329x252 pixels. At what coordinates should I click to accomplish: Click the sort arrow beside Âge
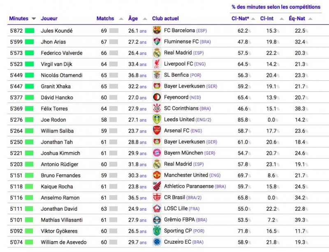(x=145, y=19)
